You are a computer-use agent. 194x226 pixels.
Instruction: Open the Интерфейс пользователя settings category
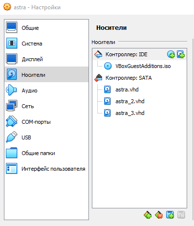pos(46,169)
